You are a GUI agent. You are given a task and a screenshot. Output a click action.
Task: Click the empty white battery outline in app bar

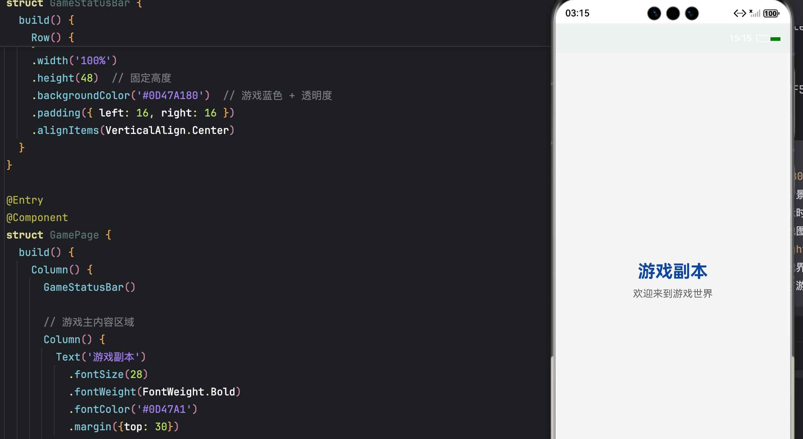point(762,38)
